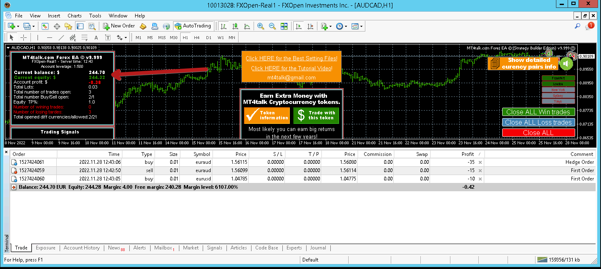Switch to M15 timeframe
The width and height of the screenshot is (601, 269).
pyautogui.click(x=162, y=37)
